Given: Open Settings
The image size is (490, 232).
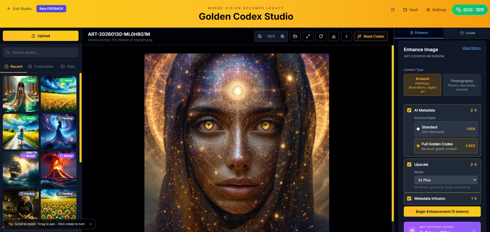Looking at the screenshot, I should [436, 9].
